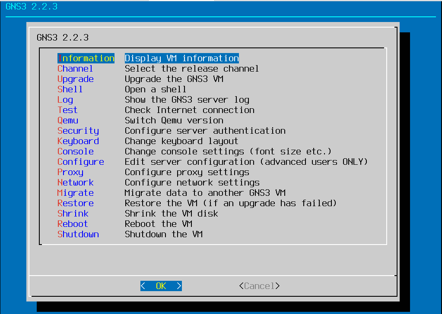
Task: Choose the Migrate menu entry
Action: point(76,193)
